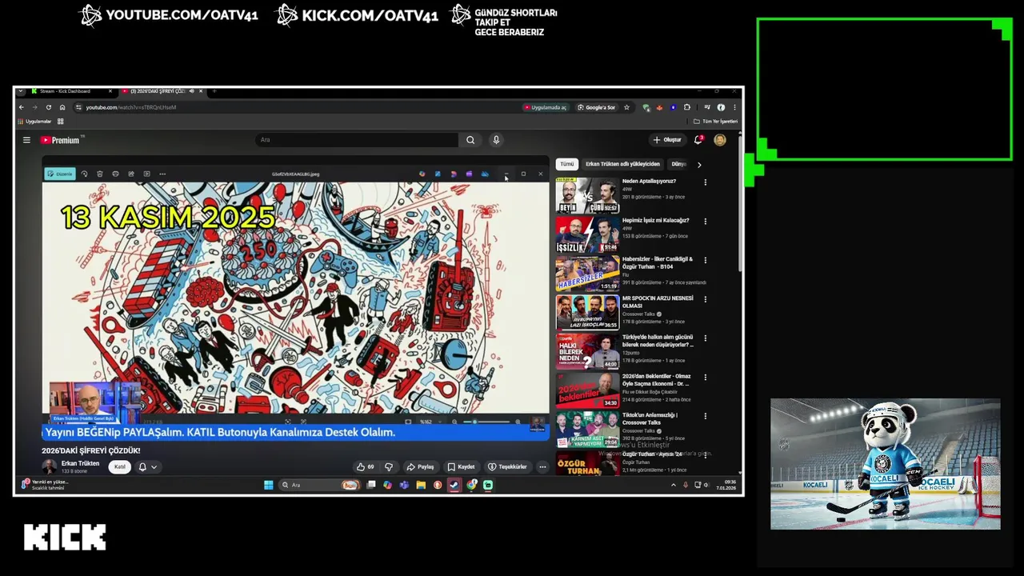Open options for Habersizler video
Image resolution: width=1024 pixels, height=576 pixels.
[705, 260]
